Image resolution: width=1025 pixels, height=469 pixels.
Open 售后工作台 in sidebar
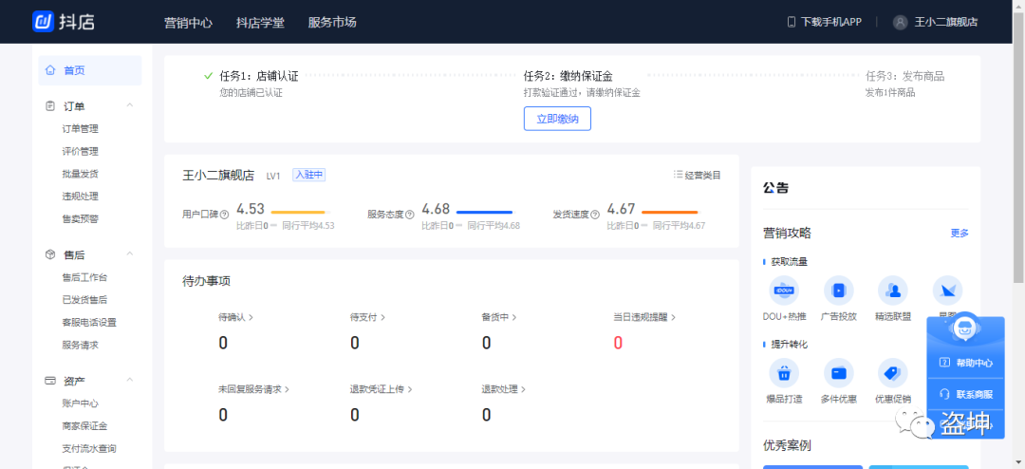85,277
